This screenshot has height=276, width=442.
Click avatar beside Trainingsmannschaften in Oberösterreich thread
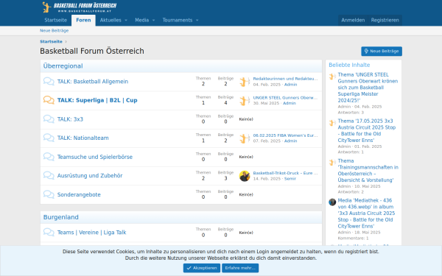[332, 163]
